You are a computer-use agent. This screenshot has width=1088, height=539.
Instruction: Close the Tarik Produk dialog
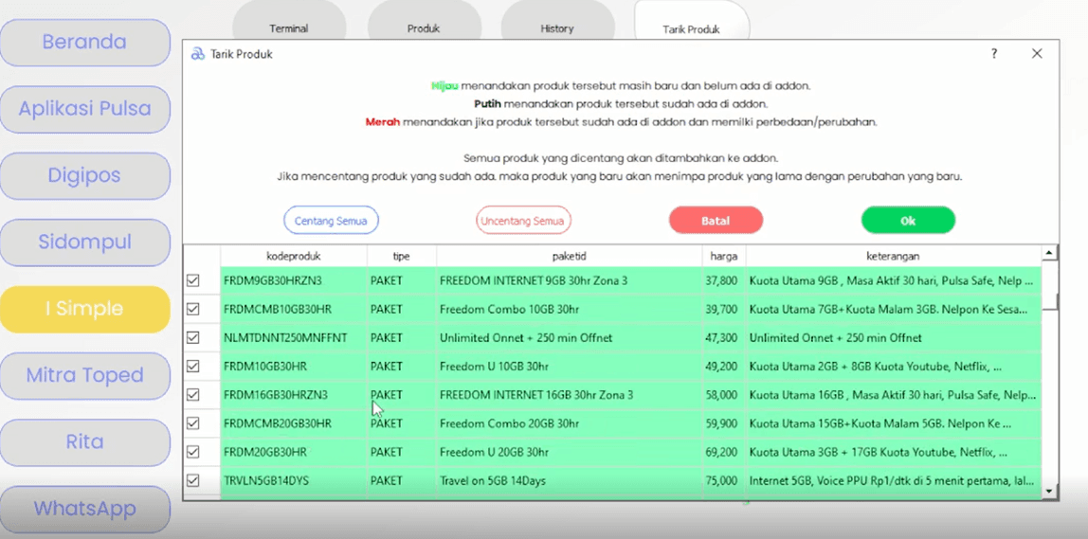(x=1037, y=54)
